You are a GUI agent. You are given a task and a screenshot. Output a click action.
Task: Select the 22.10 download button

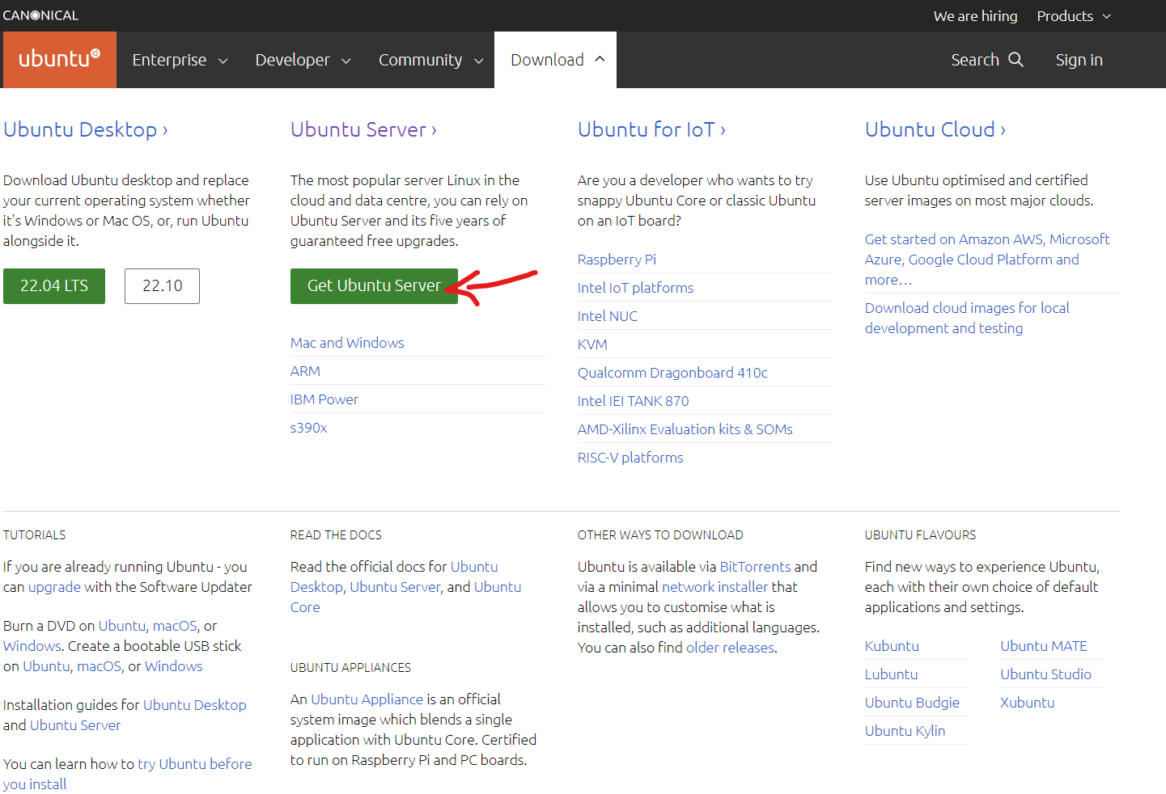pos(162,286)
